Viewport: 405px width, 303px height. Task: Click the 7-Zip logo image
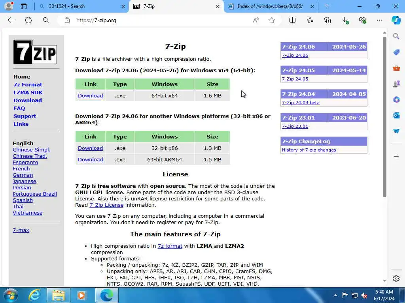point(35,52)
